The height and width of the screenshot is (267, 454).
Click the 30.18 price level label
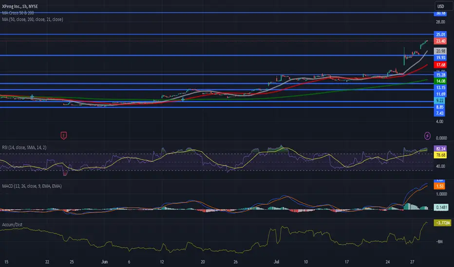pyautogui.click(x=440, y=13)
